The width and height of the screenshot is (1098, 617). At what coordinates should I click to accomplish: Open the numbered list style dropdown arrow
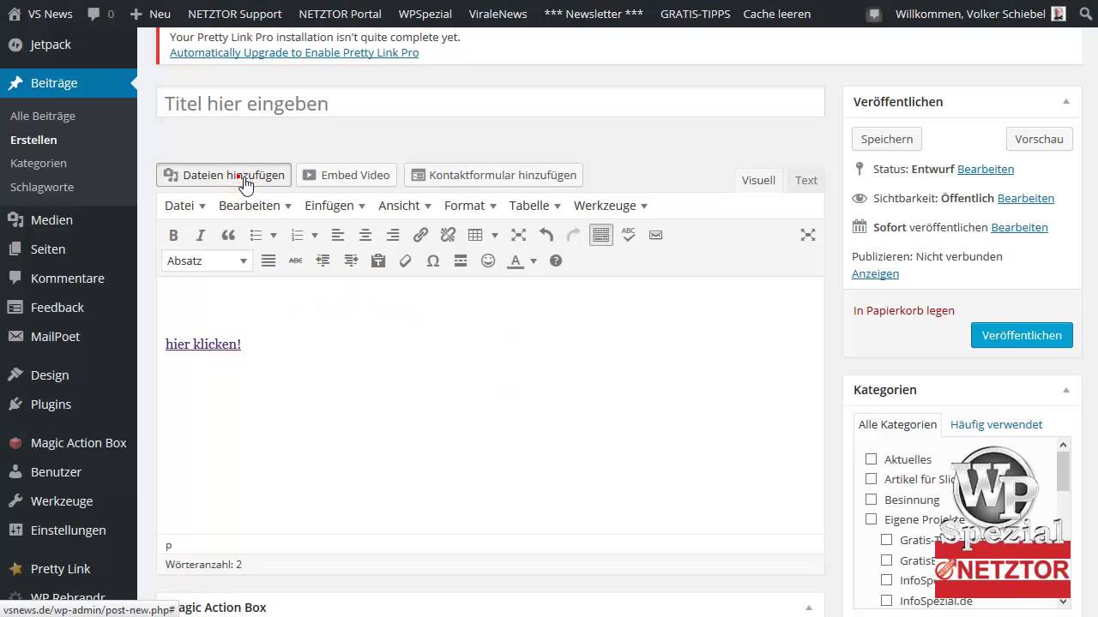315,235
